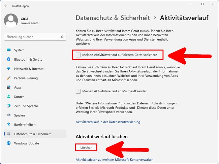This screenshot has height=164, width=219.
Task: Click the System monitor icon
Action: click(x=9, y=50)
